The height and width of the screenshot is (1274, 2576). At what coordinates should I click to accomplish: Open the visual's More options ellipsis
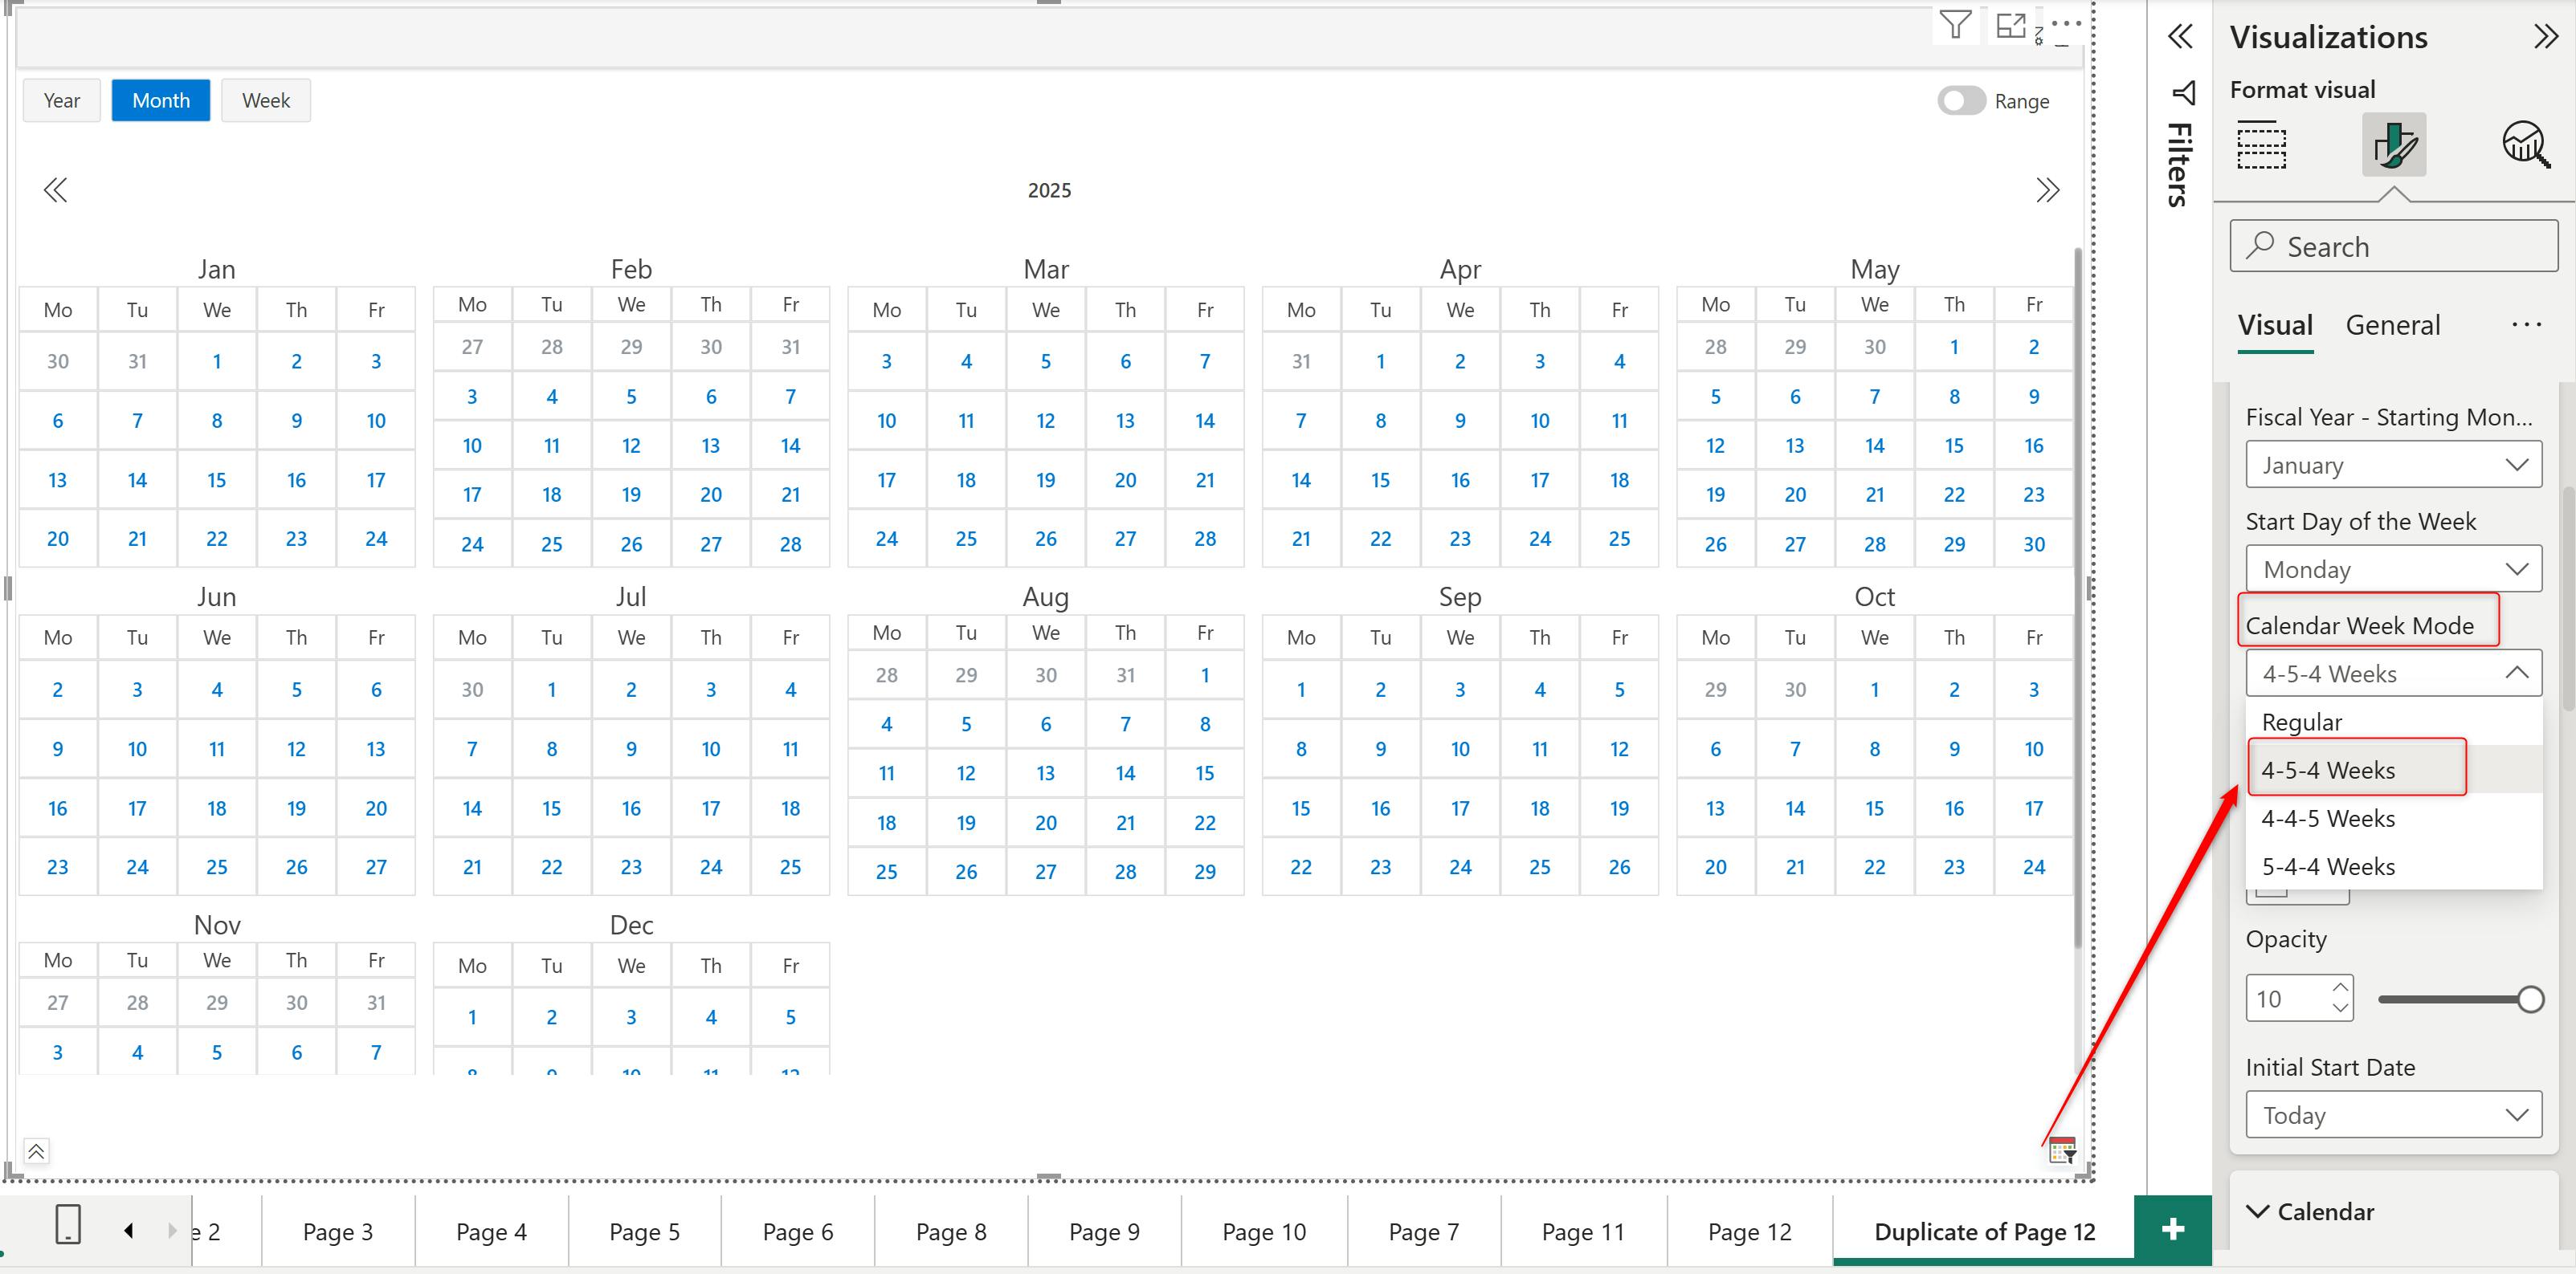(2065, 23)
